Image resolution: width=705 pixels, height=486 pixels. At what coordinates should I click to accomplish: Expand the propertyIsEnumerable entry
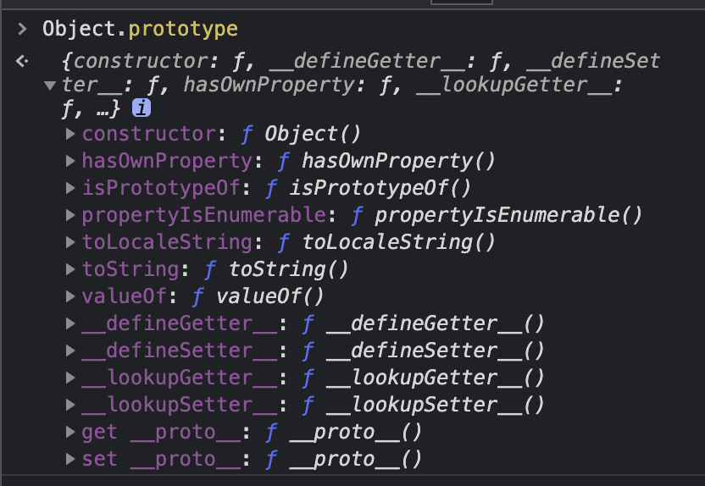(71, 216)
